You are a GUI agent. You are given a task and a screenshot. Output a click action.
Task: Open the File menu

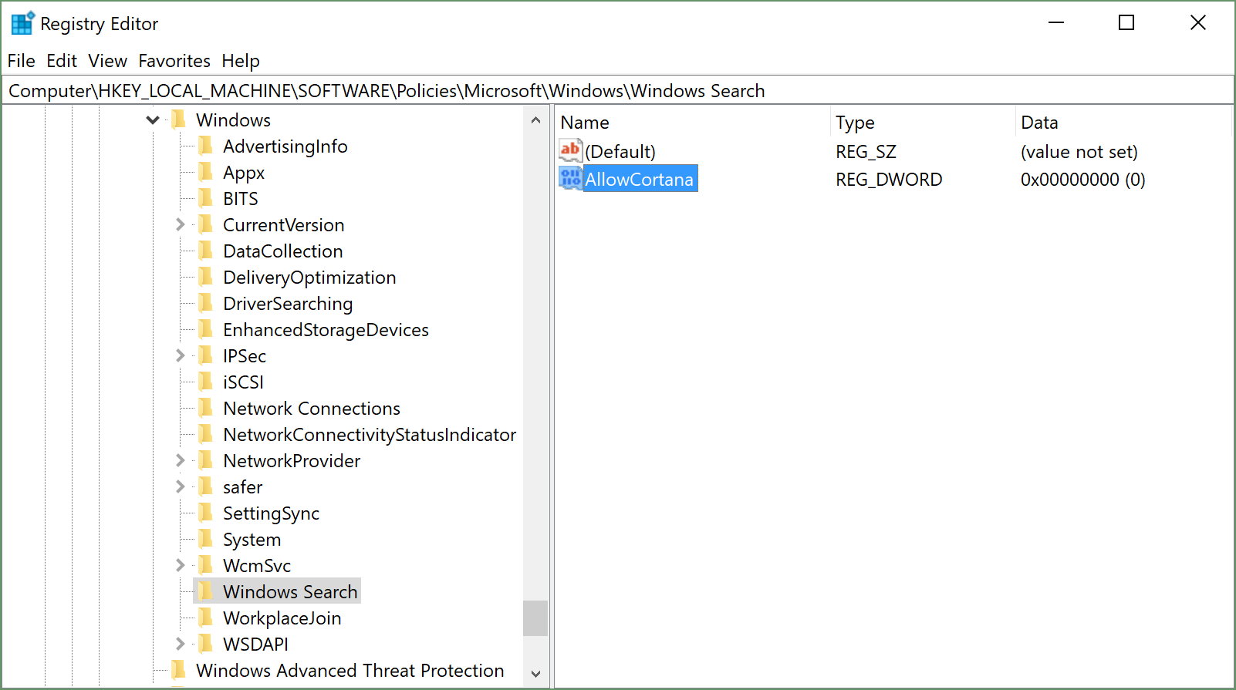click(x=22, y=61)
